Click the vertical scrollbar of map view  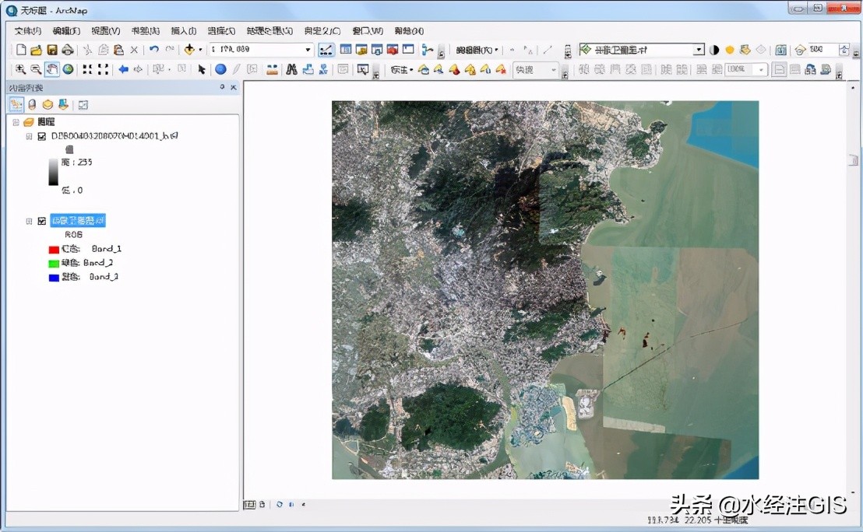tap(852, 160)
